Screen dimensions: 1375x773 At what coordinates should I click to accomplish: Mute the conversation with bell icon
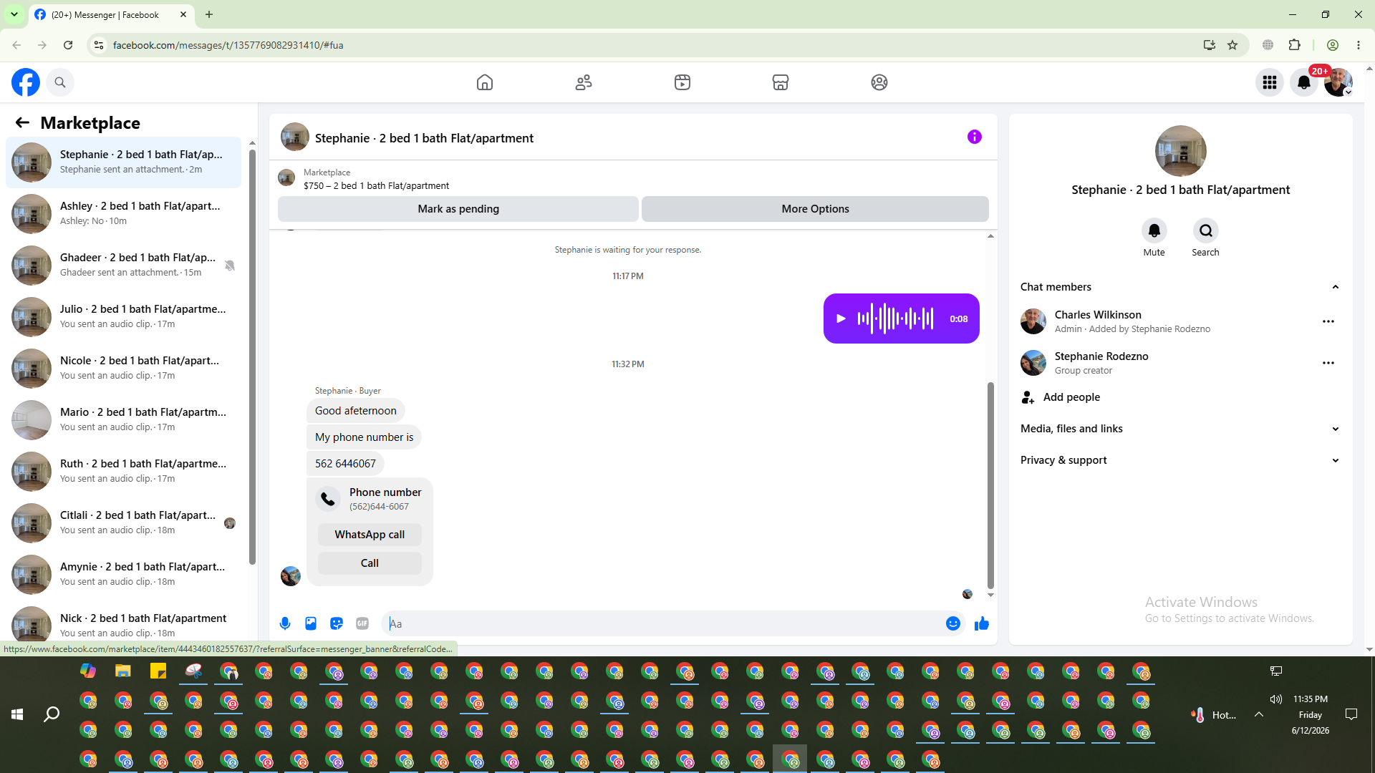1154,230
